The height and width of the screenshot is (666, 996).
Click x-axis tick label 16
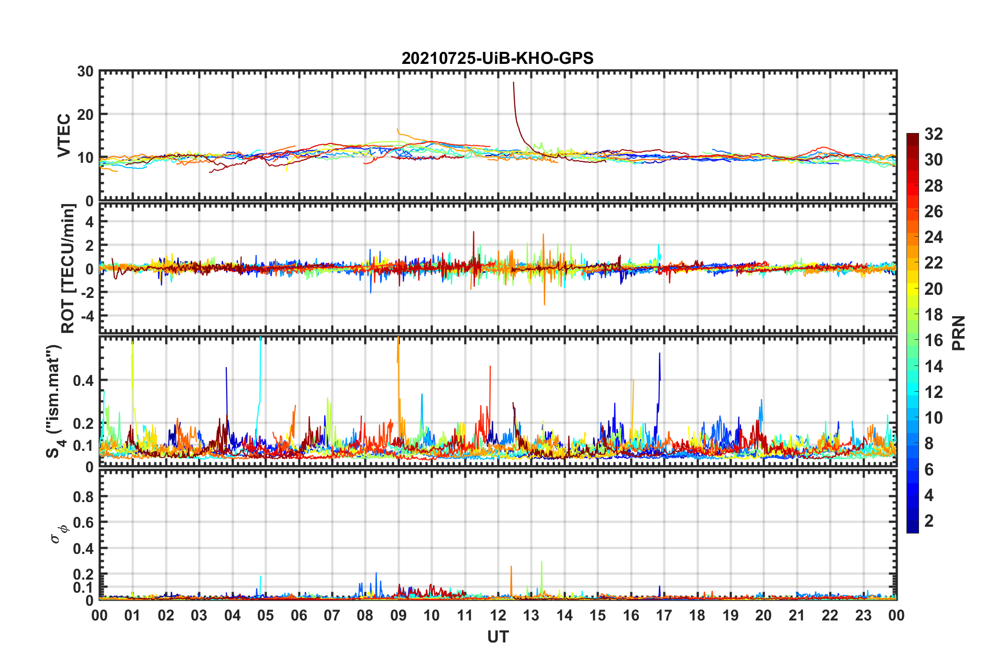[x=631, y=615]
